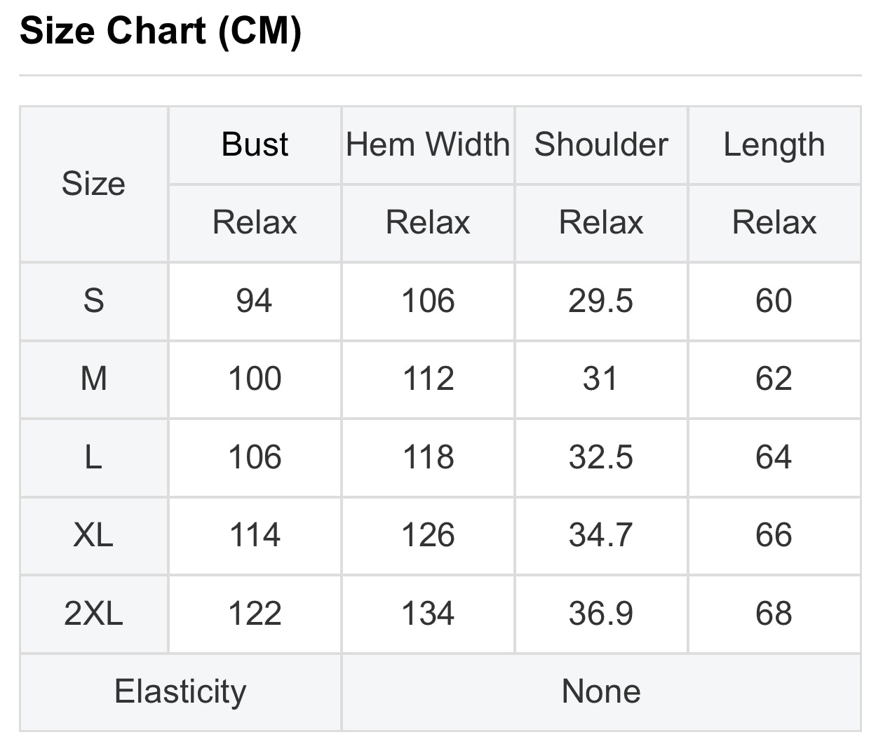
Task: Click the Bust column header
Action: [255, 144]
